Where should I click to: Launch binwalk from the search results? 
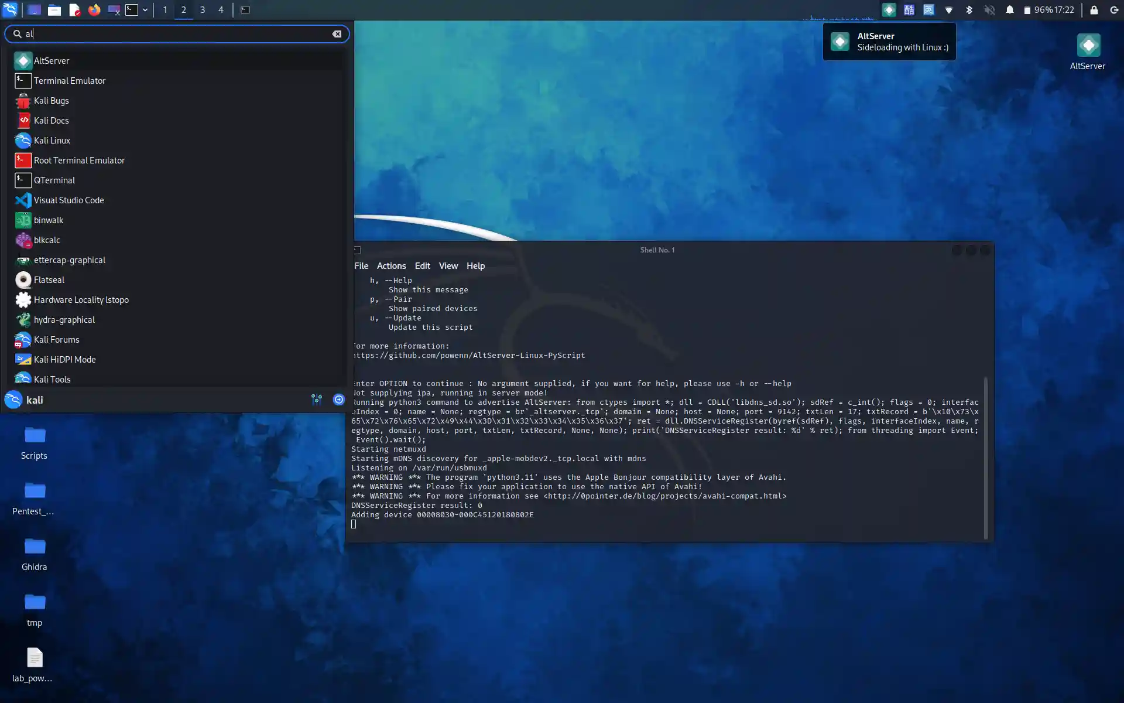pyautogui.click(x=49, y=220)
